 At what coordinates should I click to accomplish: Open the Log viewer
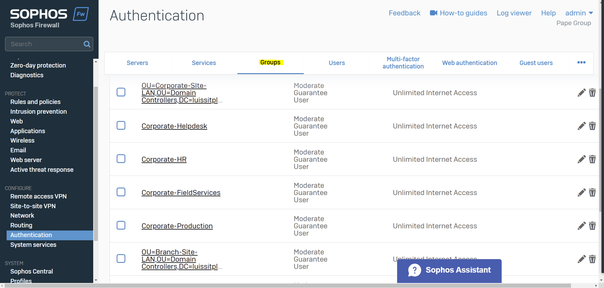(514, 13)
